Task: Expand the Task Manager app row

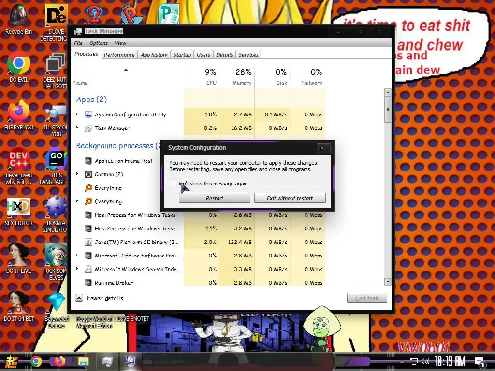Action: [77, 128]
